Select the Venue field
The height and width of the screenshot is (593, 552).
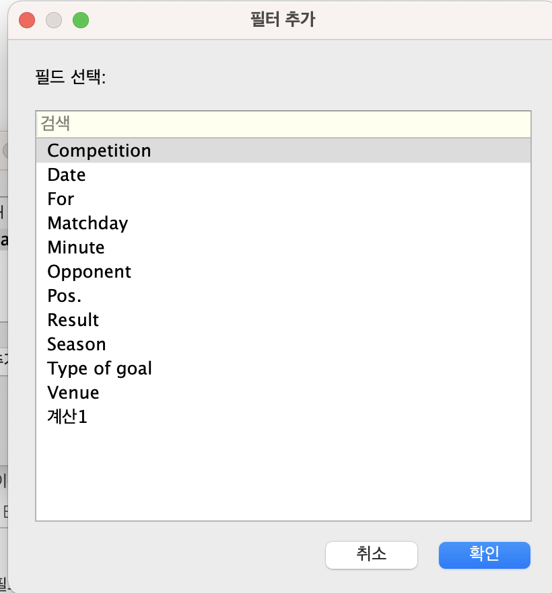pos(73,393)
